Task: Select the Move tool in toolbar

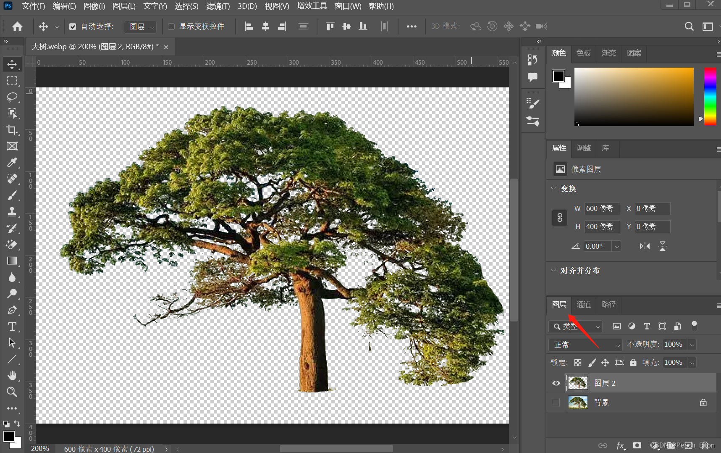Action: coord(12,64)
